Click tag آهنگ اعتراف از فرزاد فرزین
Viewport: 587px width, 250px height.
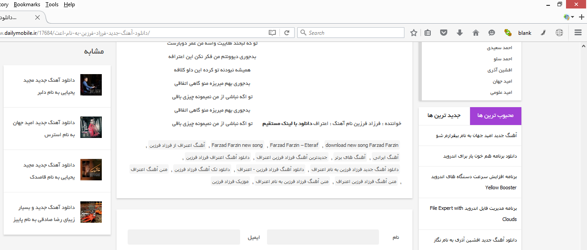click(176, 145)
